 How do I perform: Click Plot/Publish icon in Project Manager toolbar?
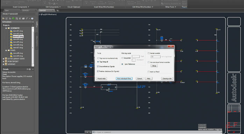[27, 18]
